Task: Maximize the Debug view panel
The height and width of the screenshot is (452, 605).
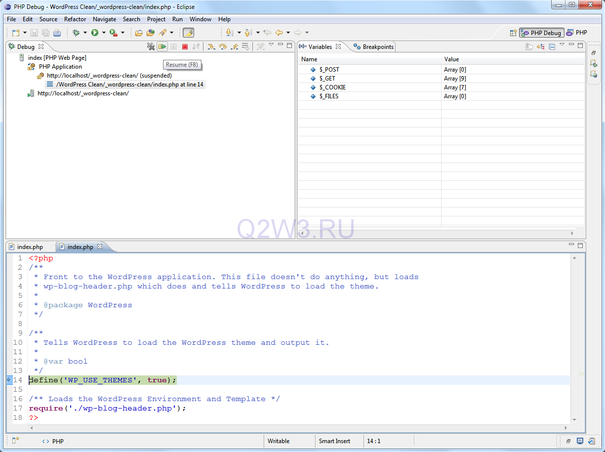Action: 289,45
